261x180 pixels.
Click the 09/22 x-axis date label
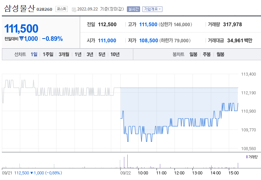coord(126,173)
